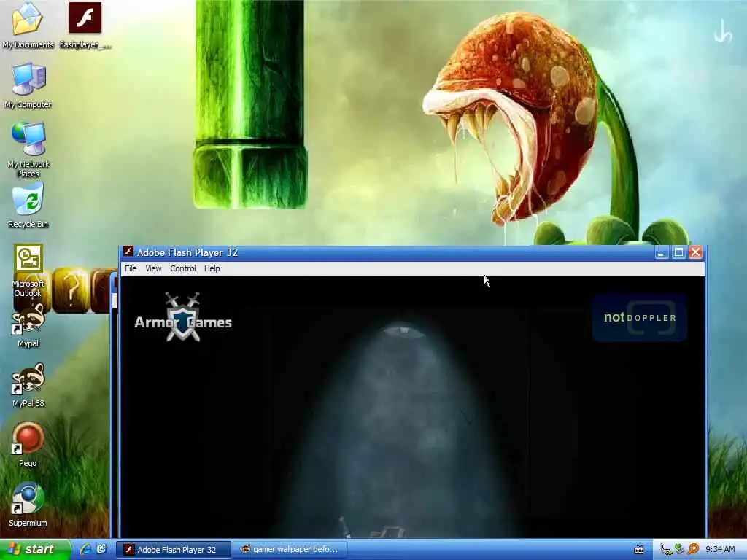Click the green middle system tray icon
Screen dimensions: 747x560
[x=680, y=550]
